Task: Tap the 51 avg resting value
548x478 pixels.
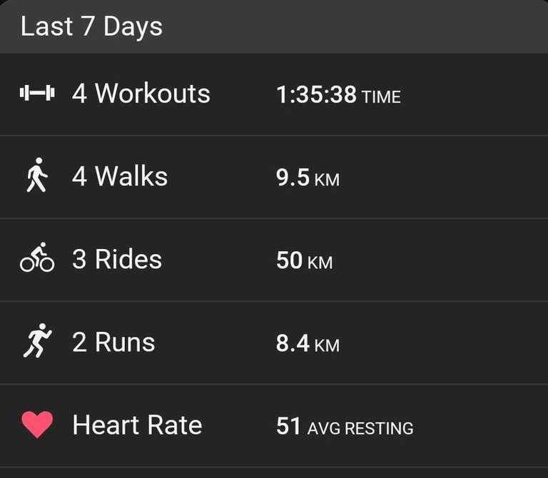Action: pyautogui.click(x=288, y=426)
